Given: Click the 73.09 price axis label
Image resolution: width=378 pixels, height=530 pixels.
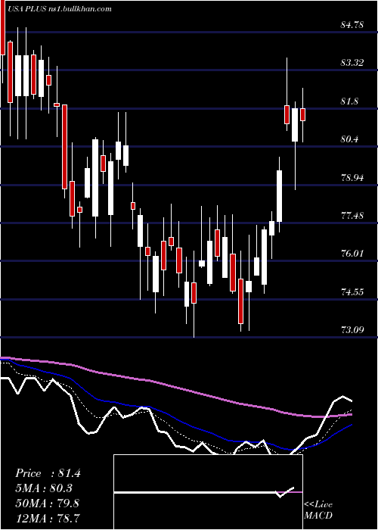Looking at the screenshot, I should (x=352, y=329).
